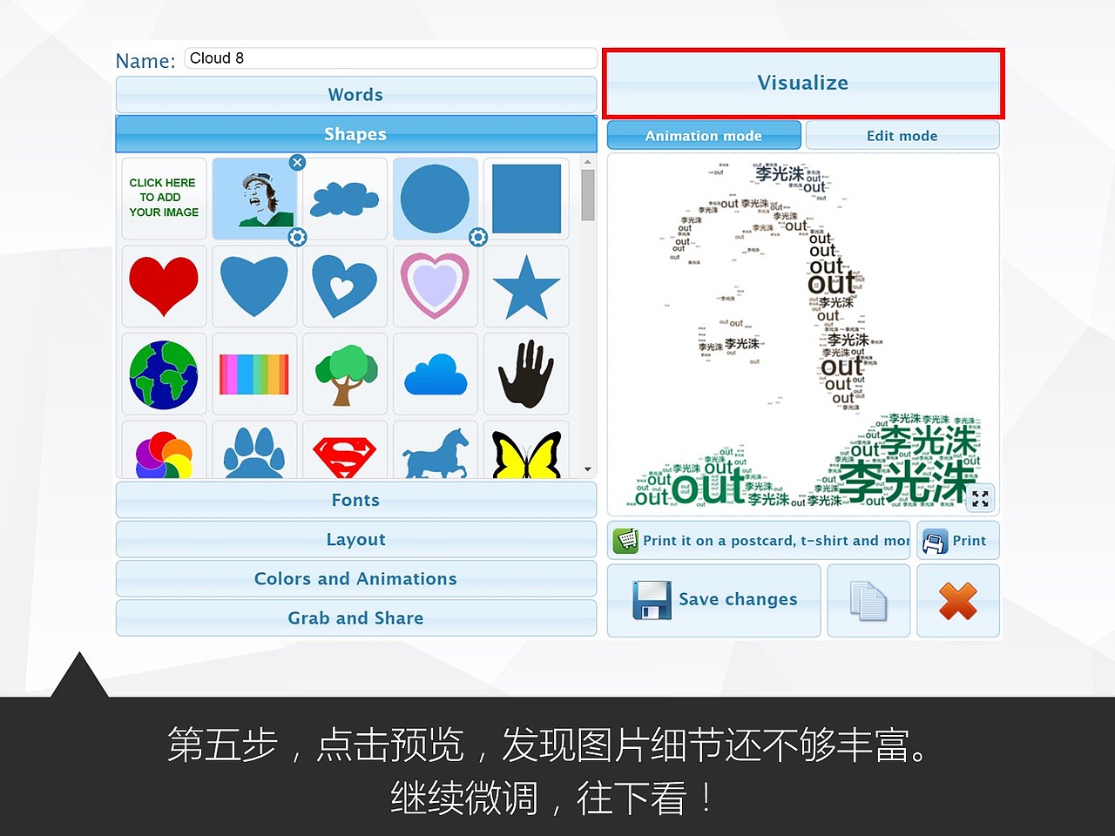Remove the custom image via X badge
The width and height of the screenshot is (1115, 836).
pyautogui.click(x=297, y=162)
